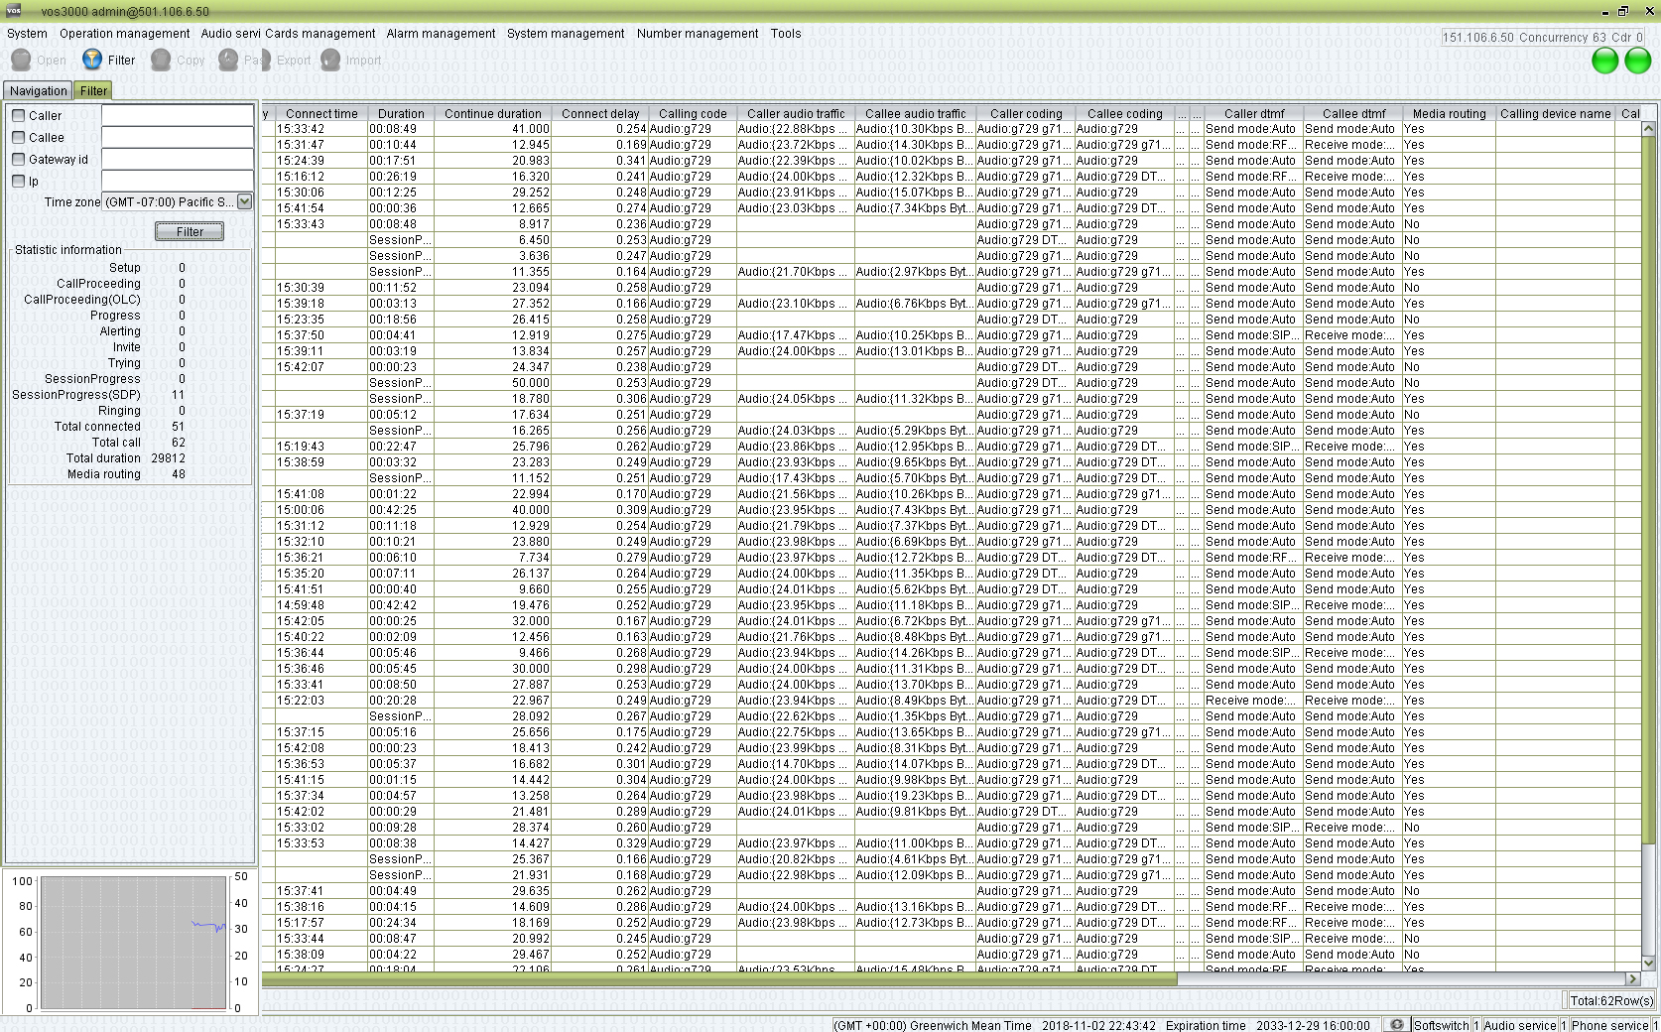The image size is (1661, 1032).
Task: Open the Number management menu
Action: [697, 33]
